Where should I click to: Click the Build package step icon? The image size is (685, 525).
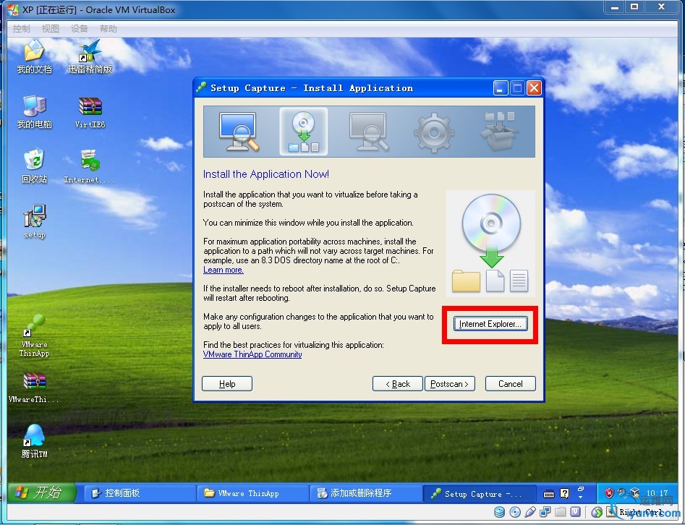tap(499, 132)
